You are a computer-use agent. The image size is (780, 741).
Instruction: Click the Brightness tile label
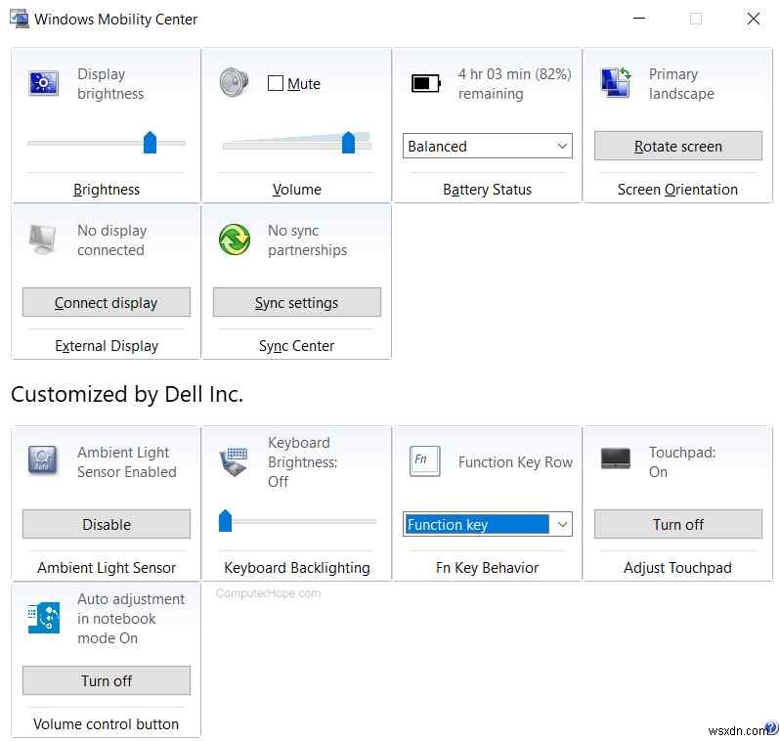coord(107,189)
